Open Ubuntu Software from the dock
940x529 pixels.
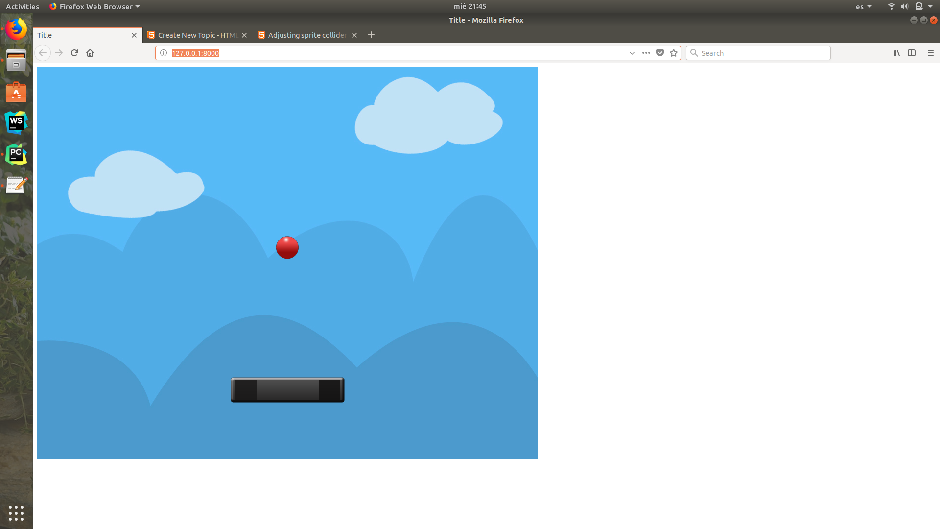16,92
